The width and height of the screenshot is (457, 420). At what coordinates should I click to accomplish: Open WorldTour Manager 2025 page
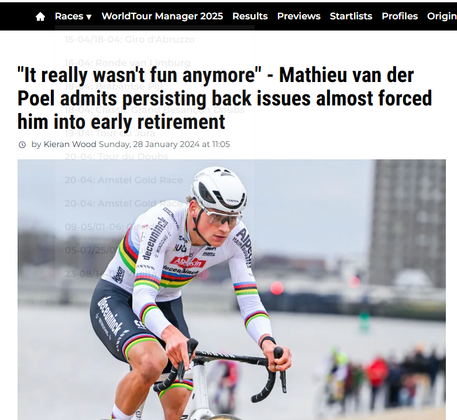[162, 16]
